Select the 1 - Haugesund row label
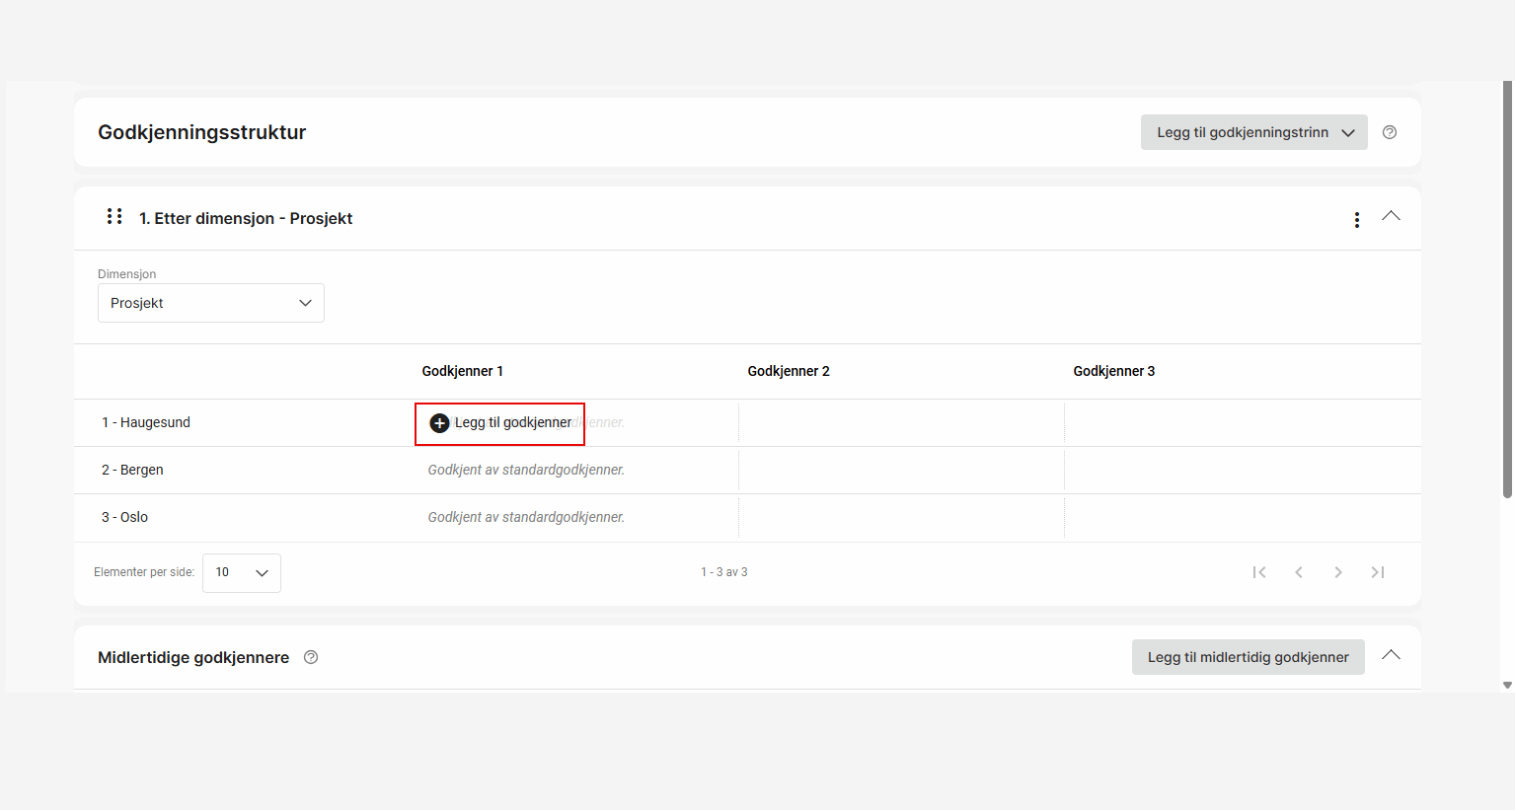 click(146, 422)
